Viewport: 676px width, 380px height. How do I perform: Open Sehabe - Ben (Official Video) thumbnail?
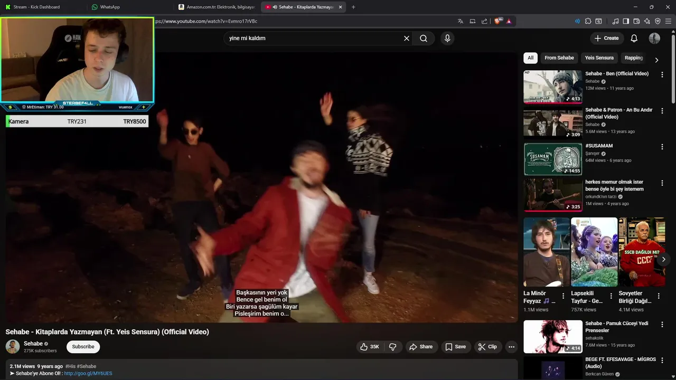[x=553, y=87]
